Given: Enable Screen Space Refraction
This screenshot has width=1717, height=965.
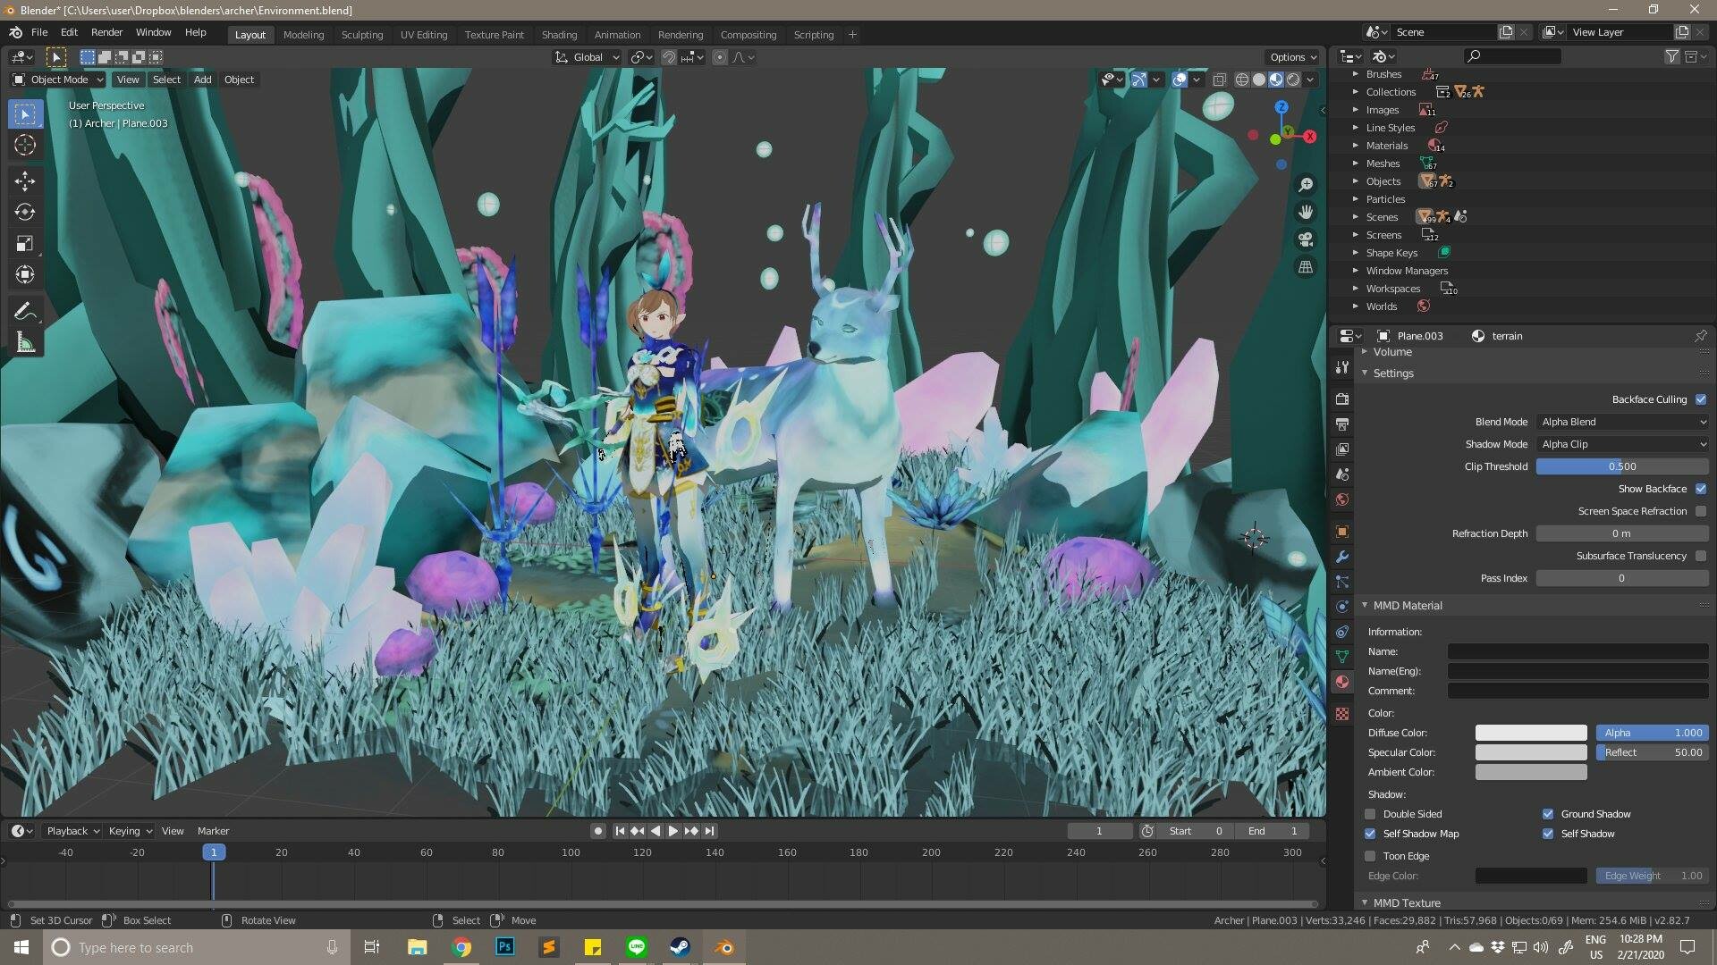Looking at the screenshot, I should pos(1702,511).
